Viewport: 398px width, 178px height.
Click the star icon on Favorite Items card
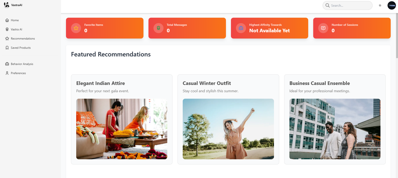point(76,28)
